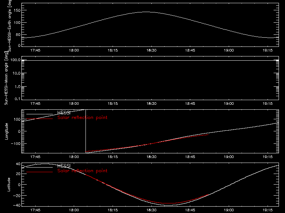The width and height of the screenshot is (285, 213).
Task: Click white HESSI legend line in Longitude plot
Action: [40, 114]
